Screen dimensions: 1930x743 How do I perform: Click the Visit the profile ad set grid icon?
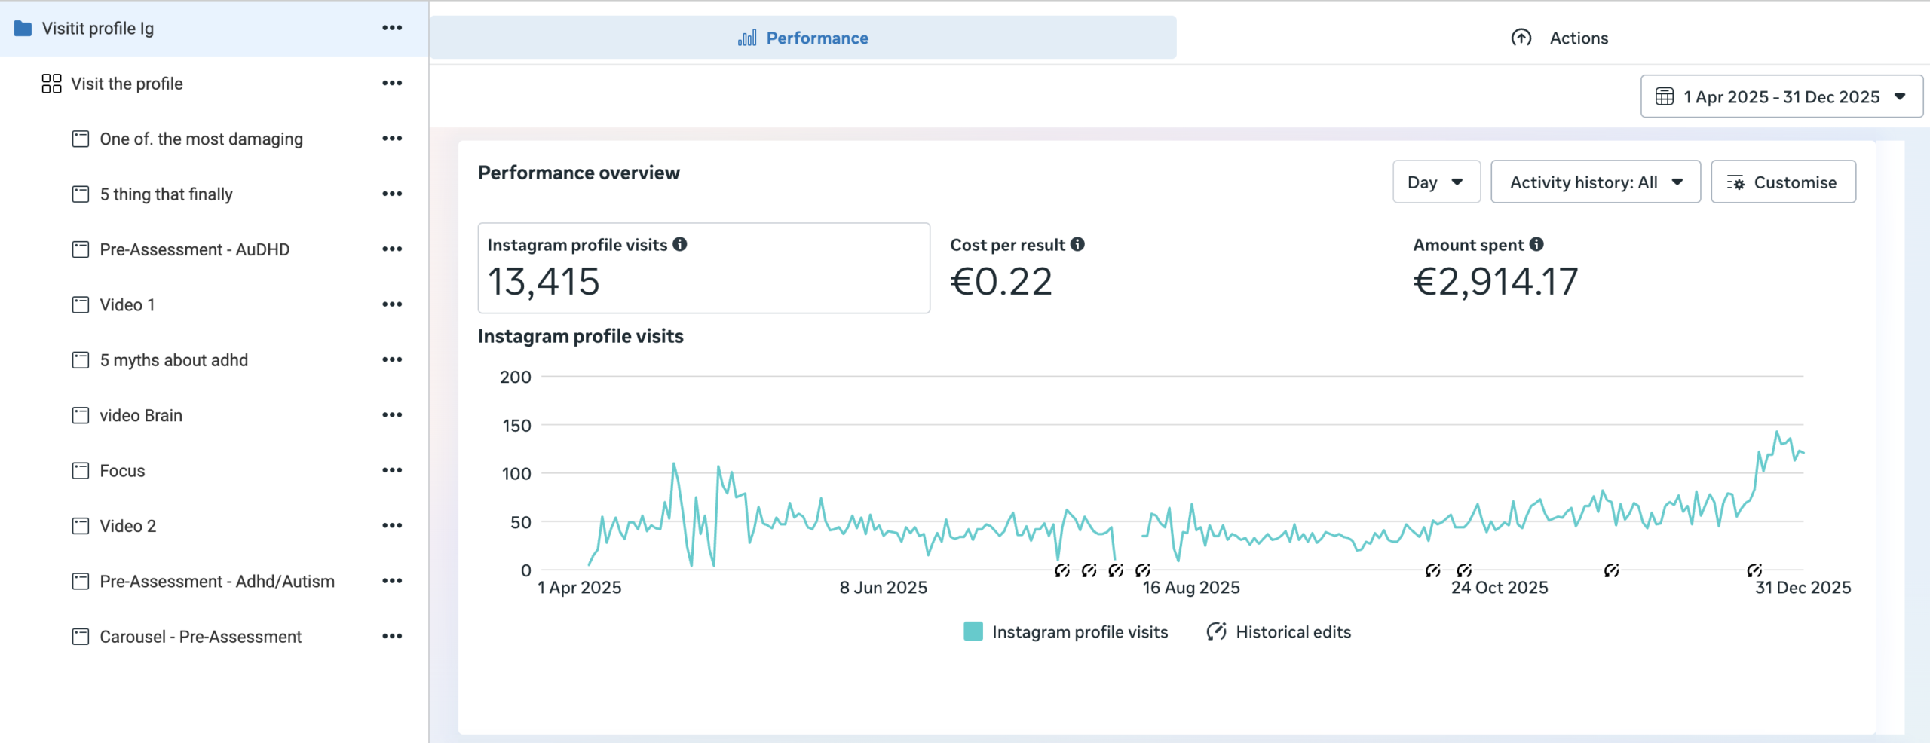(51, 84)
